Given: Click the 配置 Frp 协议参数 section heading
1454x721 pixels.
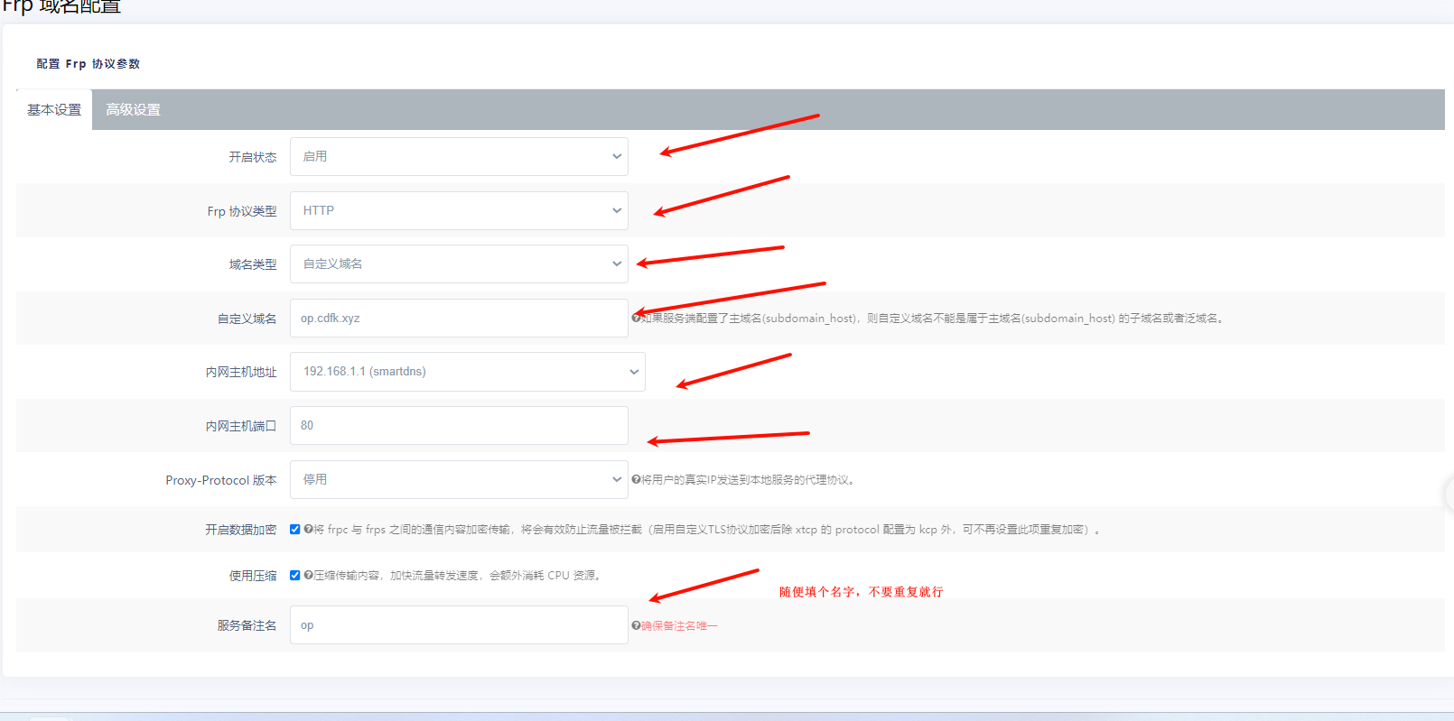Looking at the screenshot, I should tap(89, 64).
